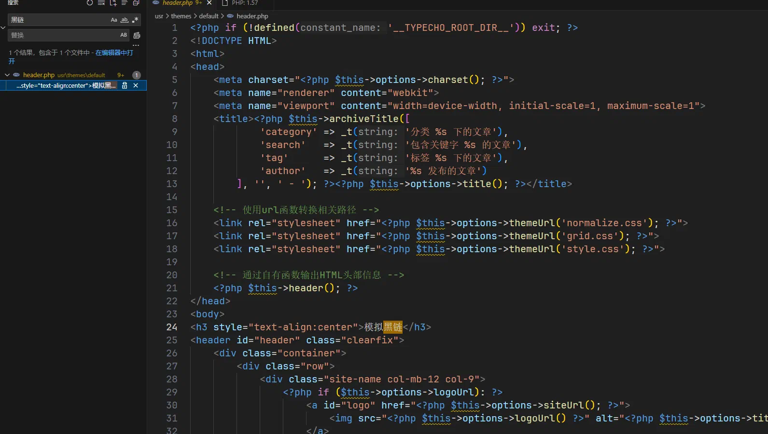Screen dimensions: 768x434
Task: Click class="container" value on line 26
Action: 309,353
